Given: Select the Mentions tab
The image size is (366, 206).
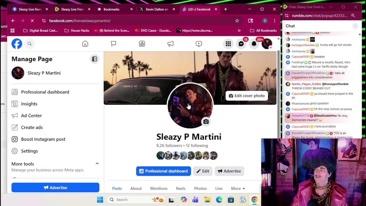Looking at the screenshot, I should (159, 188).
